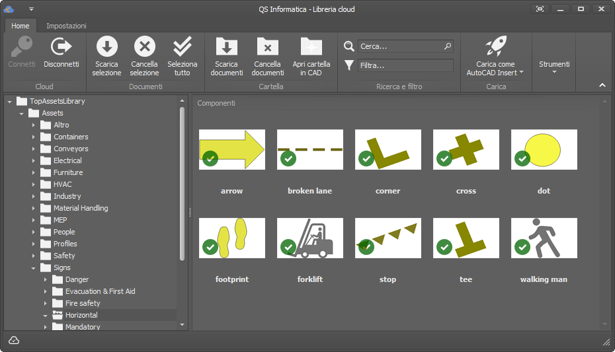Click the Scarica documenti folder icon
The width and height of the screenshot is (615, 352).
pos(226,47)
